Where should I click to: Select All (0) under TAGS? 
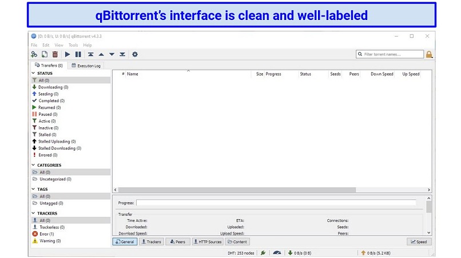tap(71, 196)
